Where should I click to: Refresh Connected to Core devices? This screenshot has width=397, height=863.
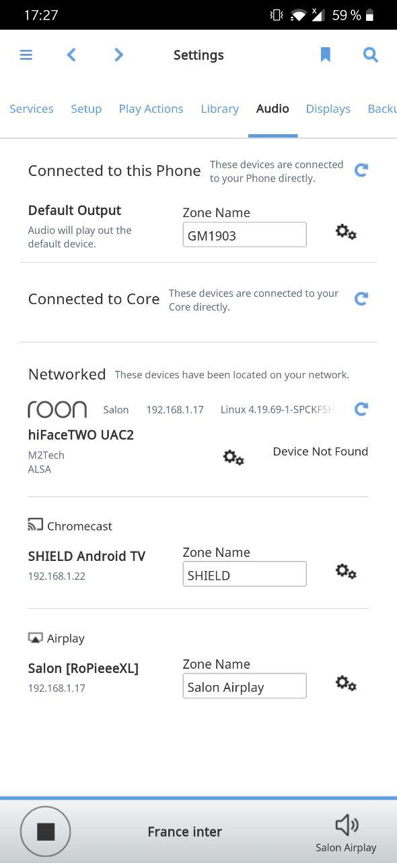(361, 298)
